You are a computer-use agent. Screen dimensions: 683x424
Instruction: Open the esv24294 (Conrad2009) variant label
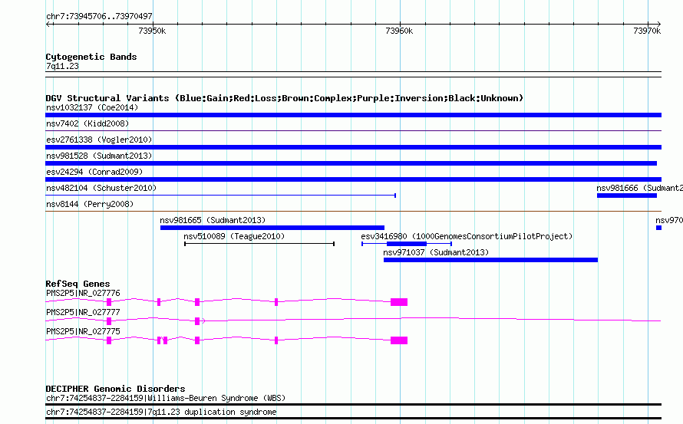(94, 172)
